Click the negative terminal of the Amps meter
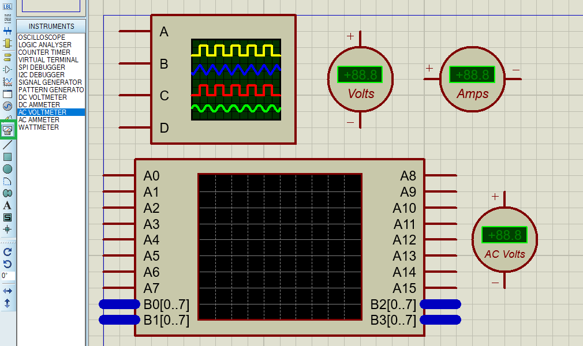Screen dimensions: 583x346 point(513,79)
